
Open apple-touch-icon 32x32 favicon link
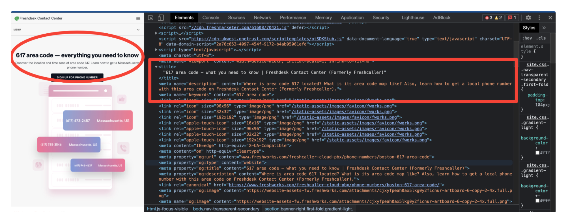click(372, 134)
